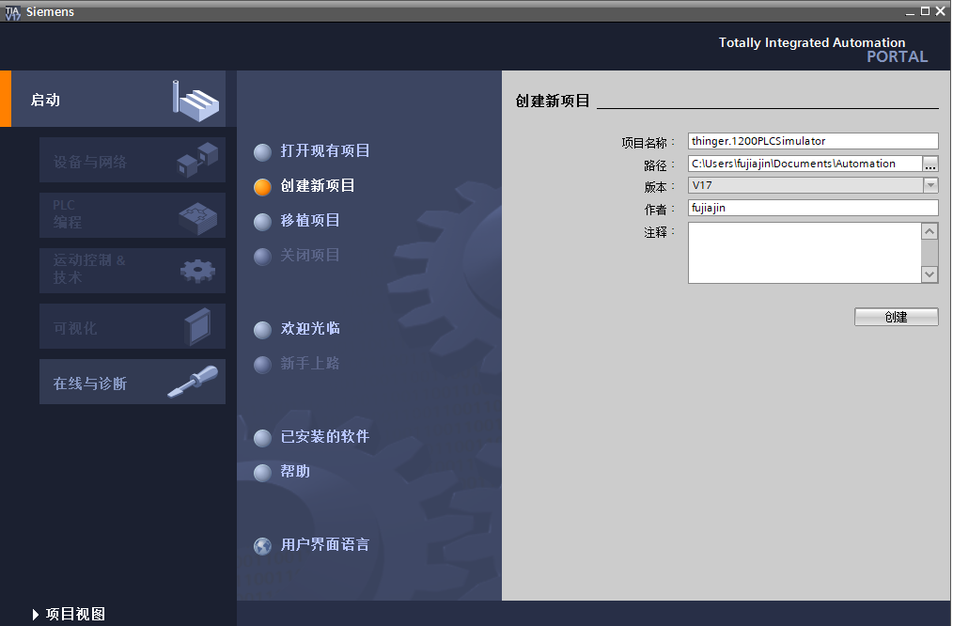Expand 项目视图 with the triangle arrow
Screen dimensions: 953x626
36,615
